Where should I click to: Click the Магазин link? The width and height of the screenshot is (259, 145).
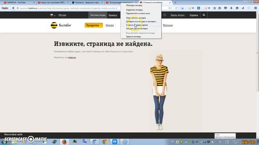click(168, 25)
